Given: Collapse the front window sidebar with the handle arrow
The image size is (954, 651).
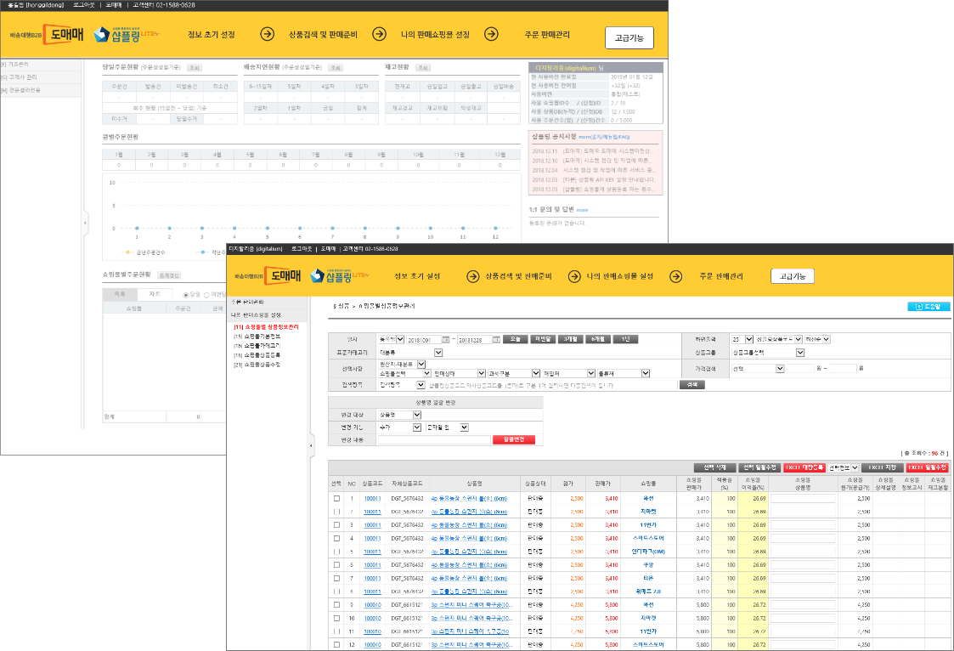Looking at the screenshot, I should pos(312,445).
